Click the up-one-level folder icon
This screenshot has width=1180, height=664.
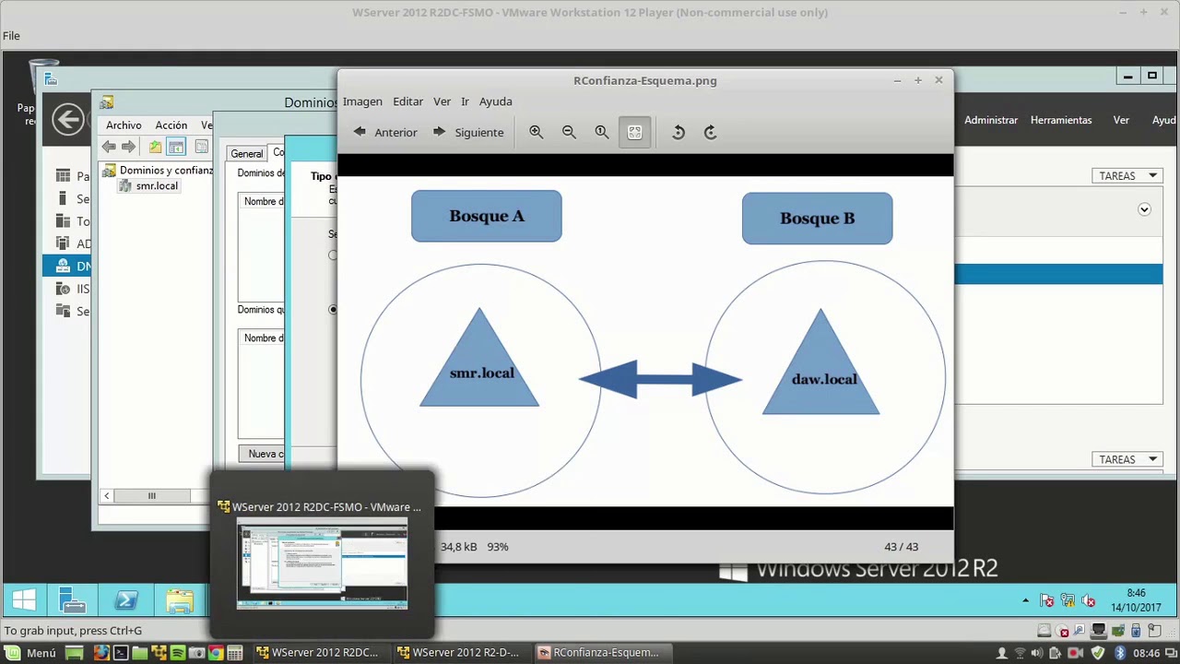pyautogui.click(x=155, y=148)
